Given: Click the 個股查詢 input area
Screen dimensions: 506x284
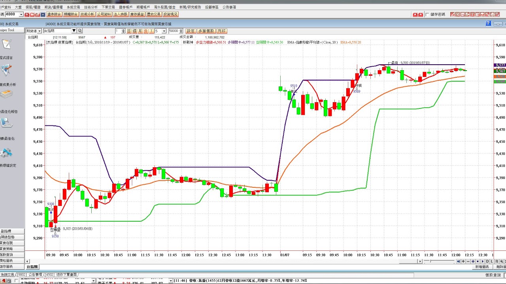Looking at the screenshot, I should pos(505,275).
